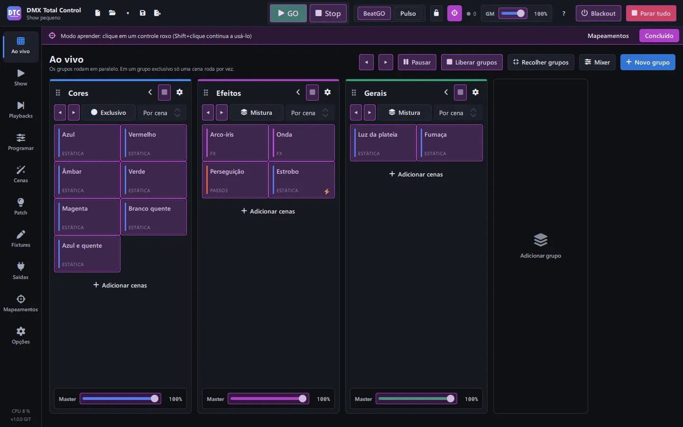
Task: Expand recent shows dropdown arrow
Action: [128, 13]
